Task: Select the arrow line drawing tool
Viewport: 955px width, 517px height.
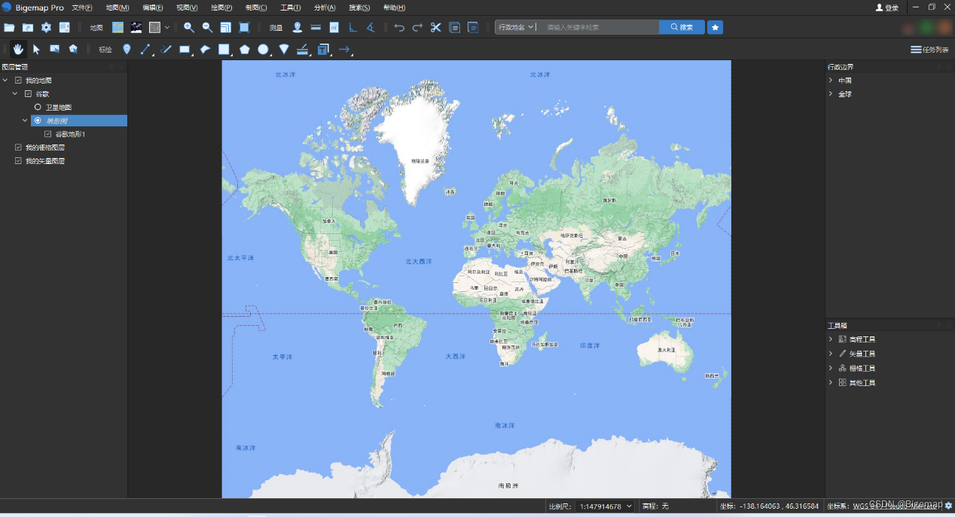Action: pyautogui.click(x=344, y=50)
